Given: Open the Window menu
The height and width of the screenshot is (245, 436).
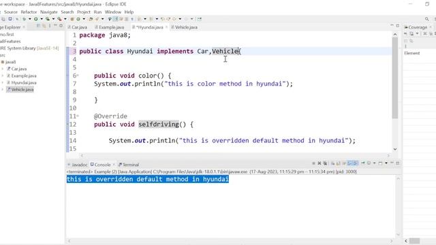Looking at the screenshot, I should (113, 12).
